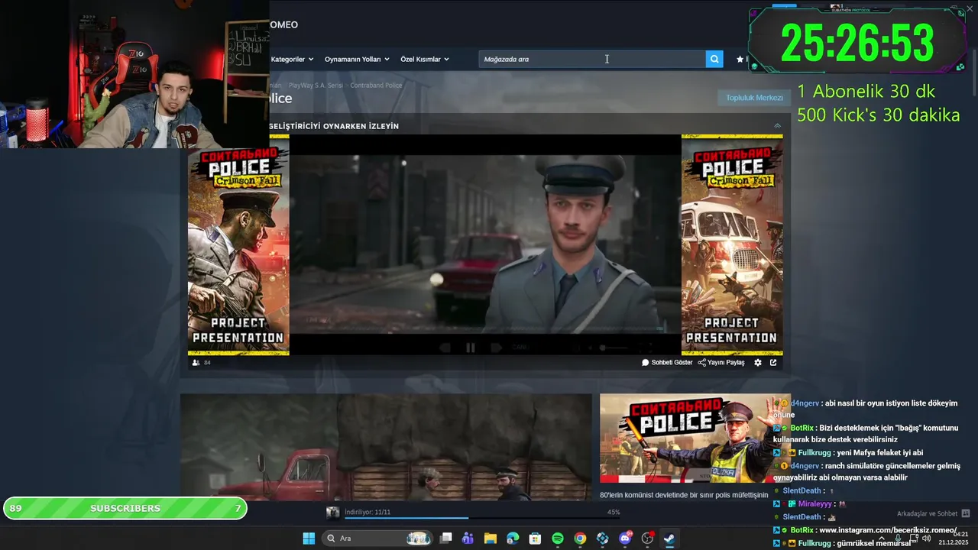Follow the PlayWay S.A. Serisi breadcrumb
Image resolution: width=978 pixels, height=550 pixels.
click(316, 85)
